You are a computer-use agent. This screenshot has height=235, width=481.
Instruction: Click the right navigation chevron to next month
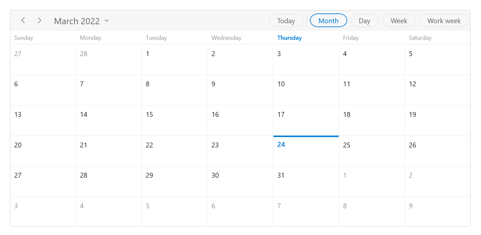(39, 20)
